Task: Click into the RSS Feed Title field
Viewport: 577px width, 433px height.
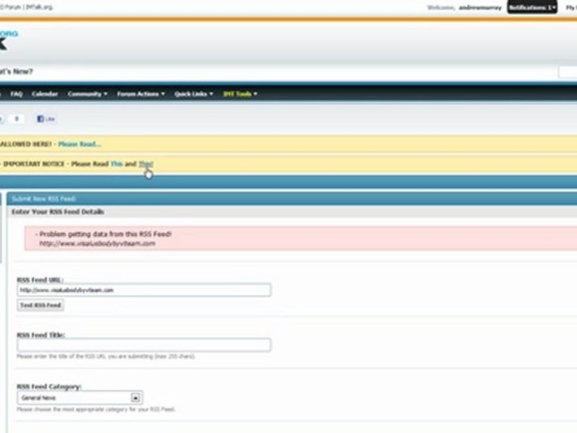Action: pyautogui.click(x=144, y=345)
